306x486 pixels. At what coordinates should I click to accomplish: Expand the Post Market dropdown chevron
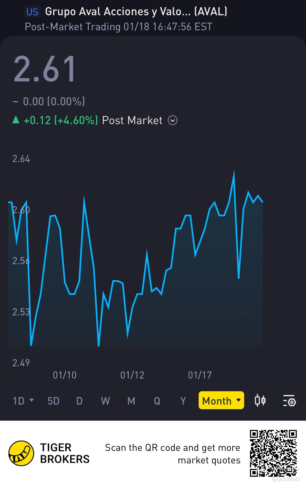click(x=173, y=120)
